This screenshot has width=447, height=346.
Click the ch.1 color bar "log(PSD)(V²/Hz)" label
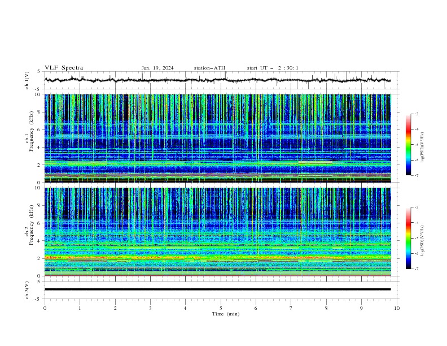click(x=422, y=148)
